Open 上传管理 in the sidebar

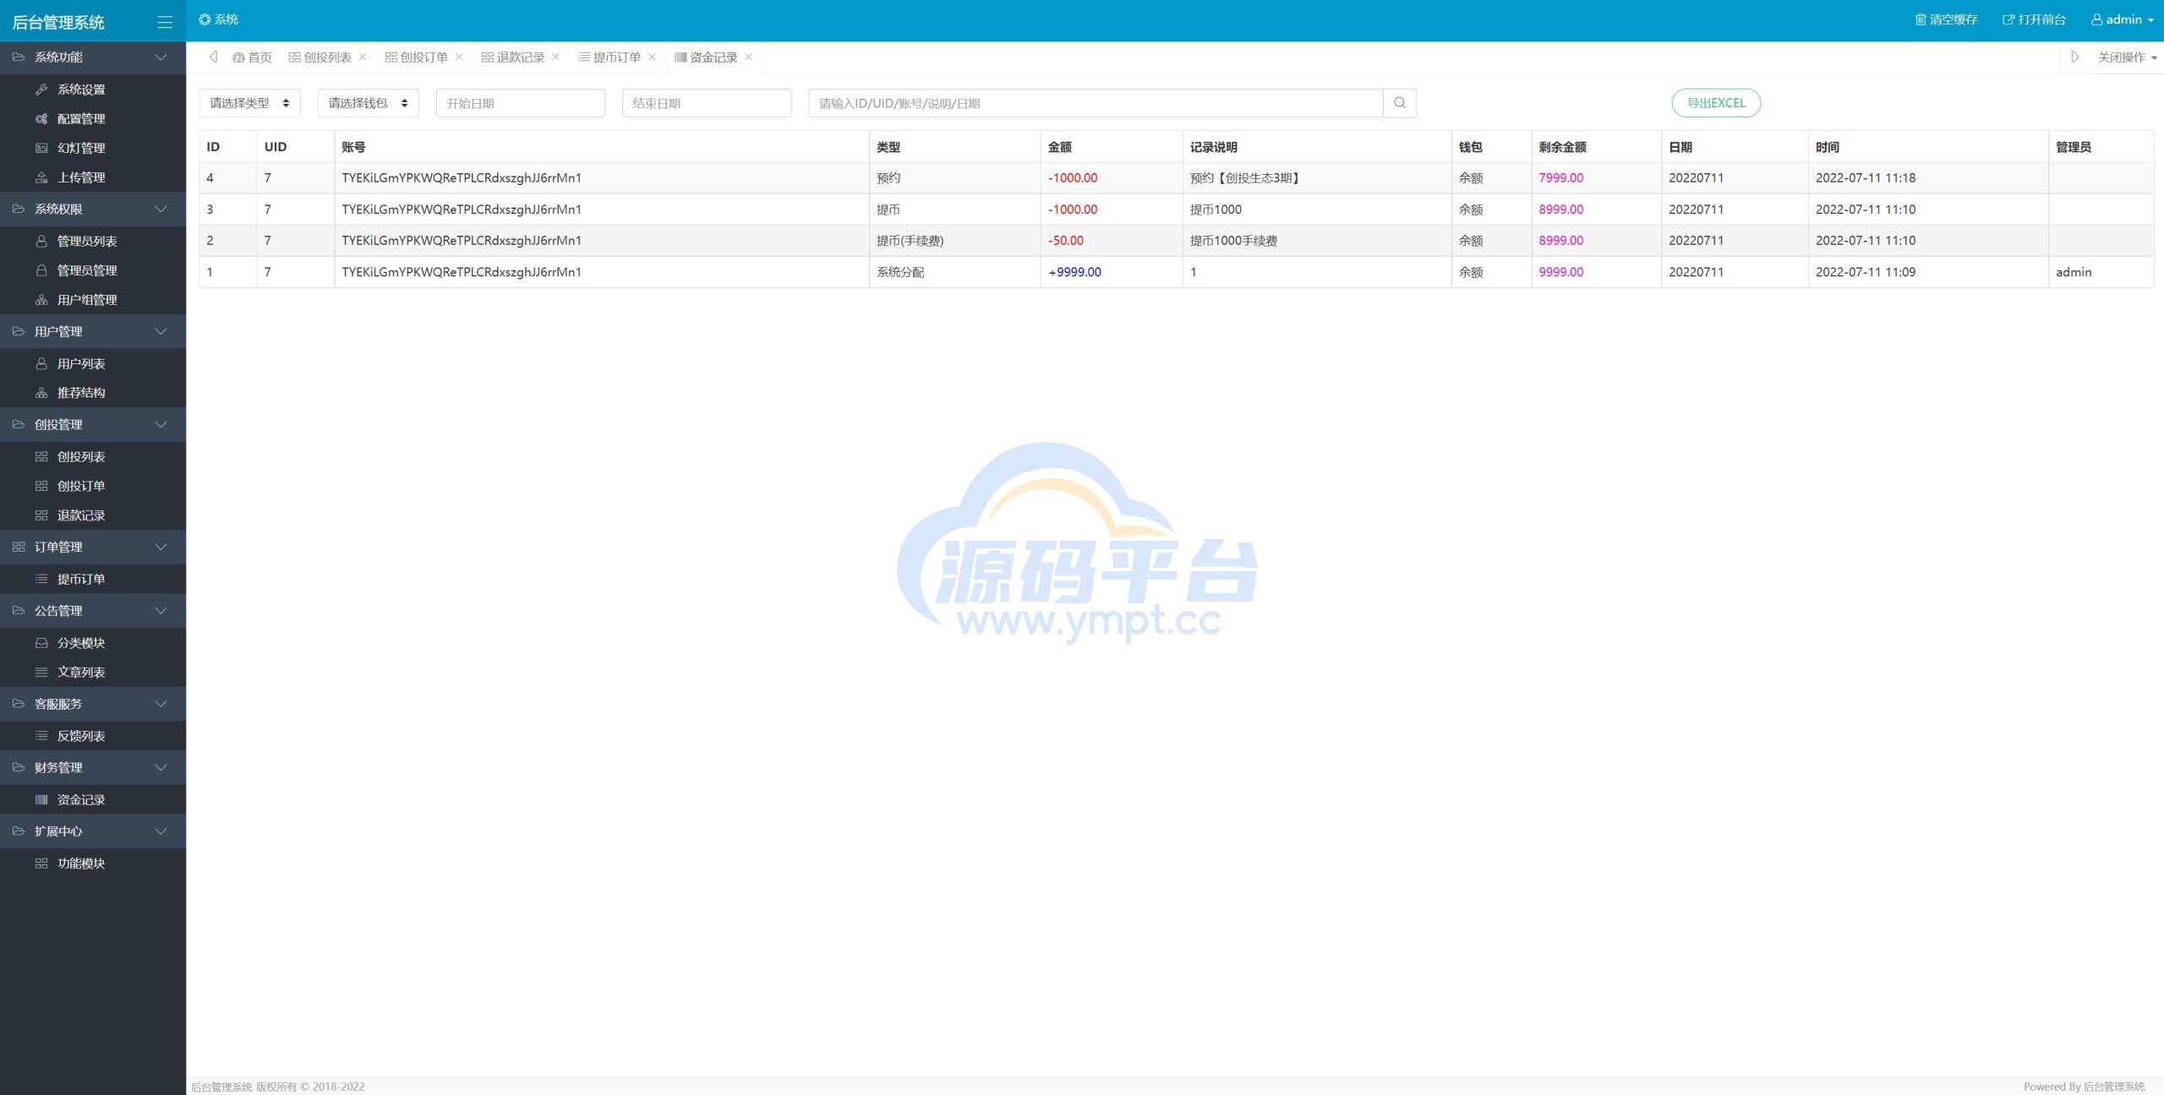click(93, 177)
